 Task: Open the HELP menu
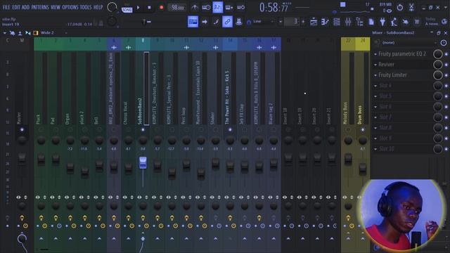point(98,8)
